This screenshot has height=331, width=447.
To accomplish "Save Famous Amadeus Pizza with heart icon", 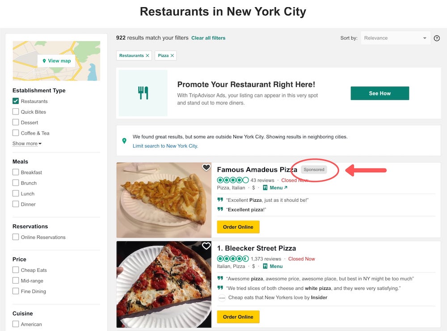I will 207,167.
